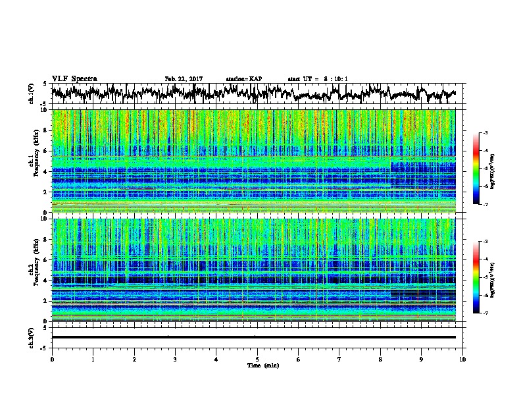Image resolution: width=521 pixels, height=403 pixels.
Task: Click time axis tick label 2
Action: [134, 360]
